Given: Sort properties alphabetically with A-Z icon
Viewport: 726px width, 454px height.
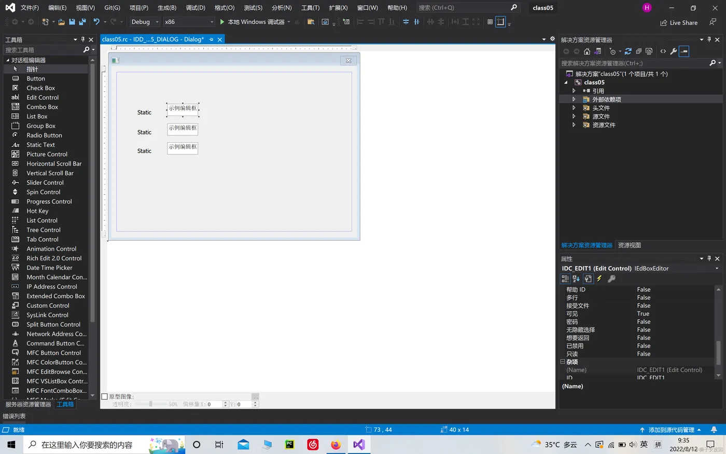Looking at the screenshot, I should point(576,279).
